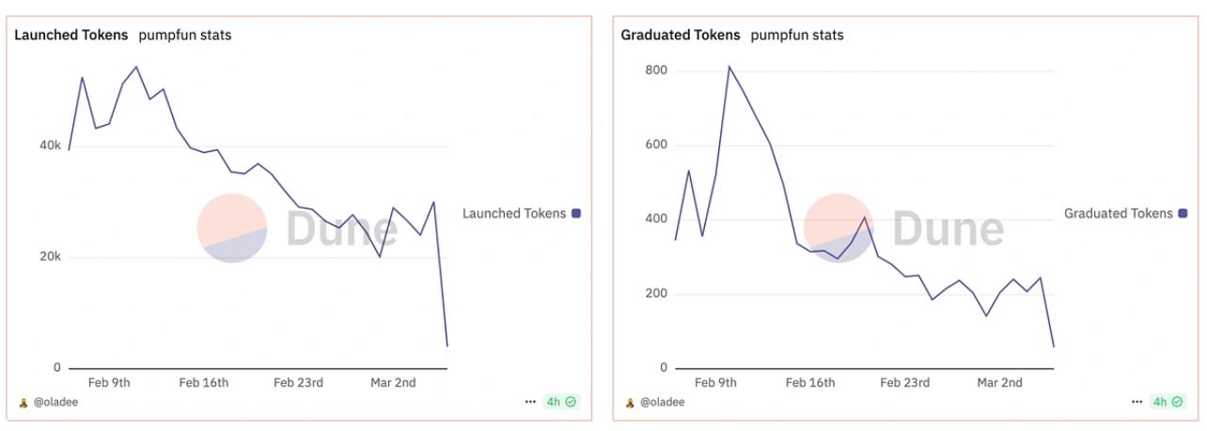
Task: Click the 4h refresh status on Graduated Tokens
Action: tap(1168, 402)
